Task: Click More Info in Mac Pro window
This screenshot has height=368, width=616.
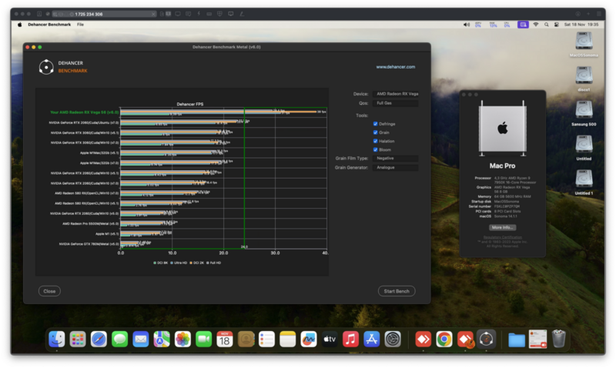Action: point(502,227)
